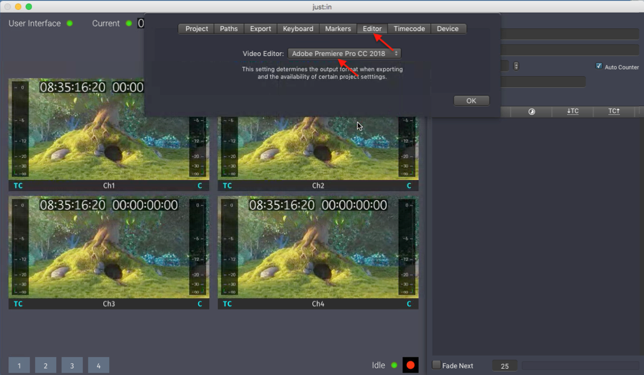Image resolution: width=644 pixels, height=375 pixels.
Task: Switch to the Export tab
Action: pos(260,29)
